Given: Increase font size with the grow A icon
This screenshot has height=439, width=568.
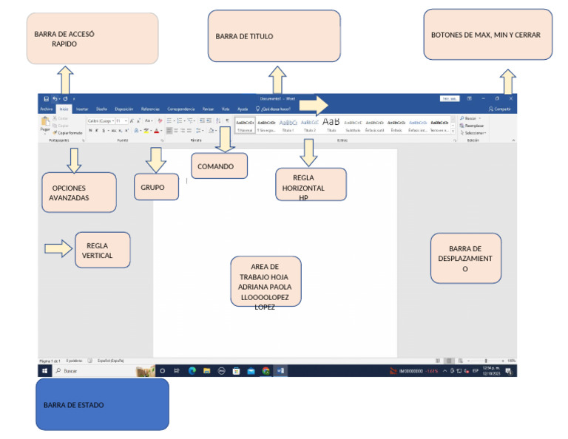Looking at the screenshot, I should click(132, 121).
